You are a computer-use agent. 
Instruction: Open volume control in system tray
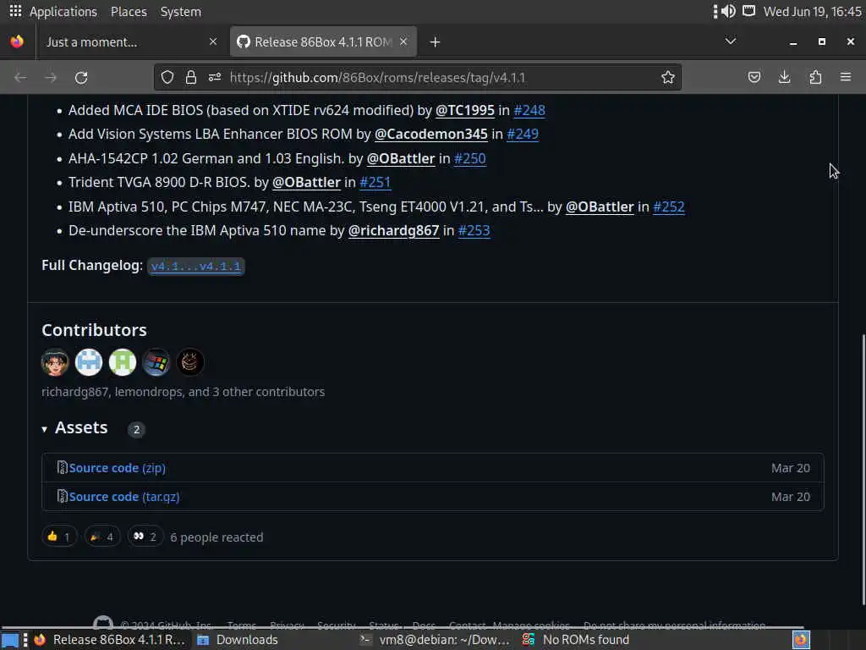(729, 11)
